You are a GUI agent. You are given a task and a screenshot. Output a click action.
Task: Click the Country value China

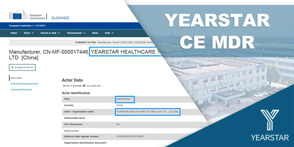120,105
